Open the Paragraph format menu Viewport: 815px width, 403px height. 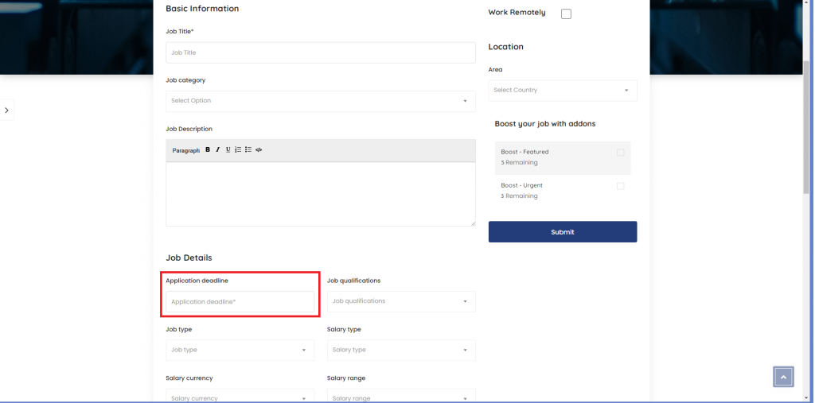point(185,150)
